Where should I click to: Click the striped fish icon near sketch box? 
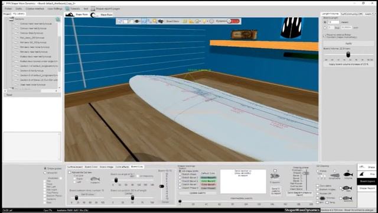(275, 176)
